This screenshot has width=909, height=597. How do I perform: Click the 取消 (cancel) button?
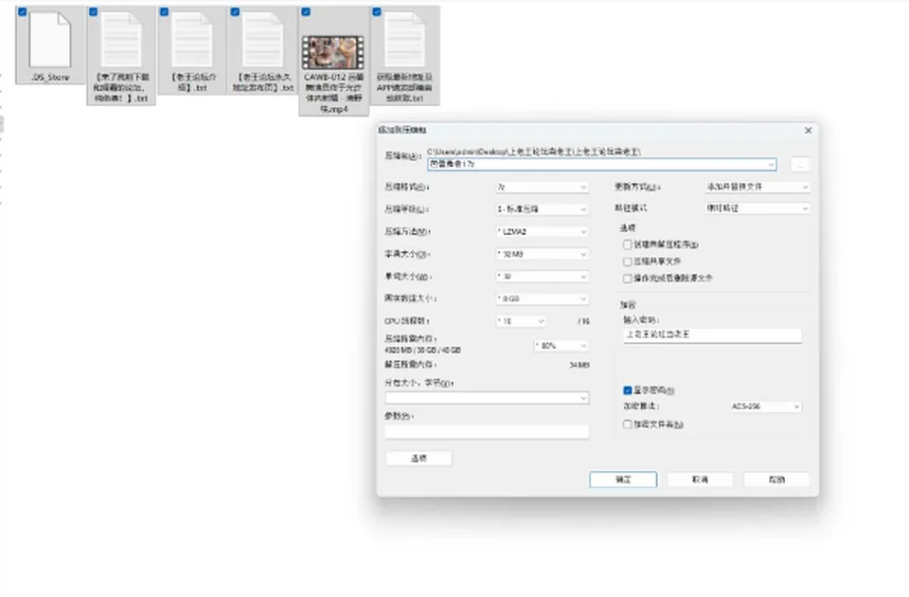point(701,479)
